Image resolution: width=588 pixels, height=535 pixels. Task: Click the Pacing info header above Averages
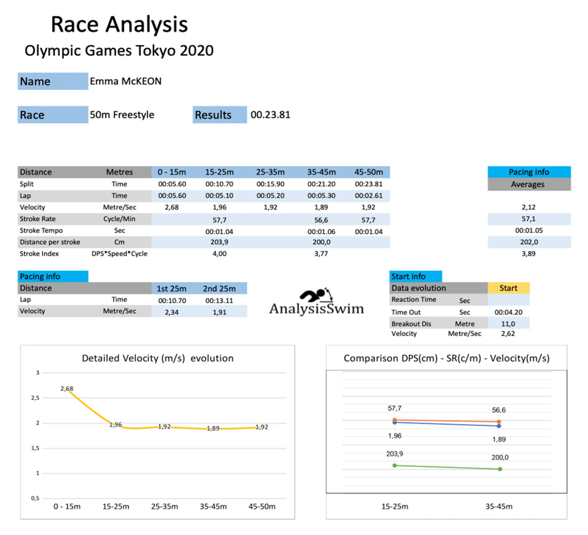coord(529,172)
